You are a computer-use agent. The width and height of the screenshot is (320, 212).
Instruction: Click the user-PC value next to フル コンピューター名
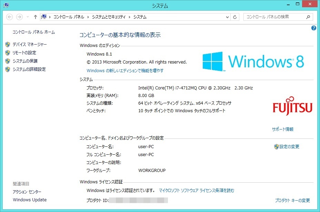146,155
